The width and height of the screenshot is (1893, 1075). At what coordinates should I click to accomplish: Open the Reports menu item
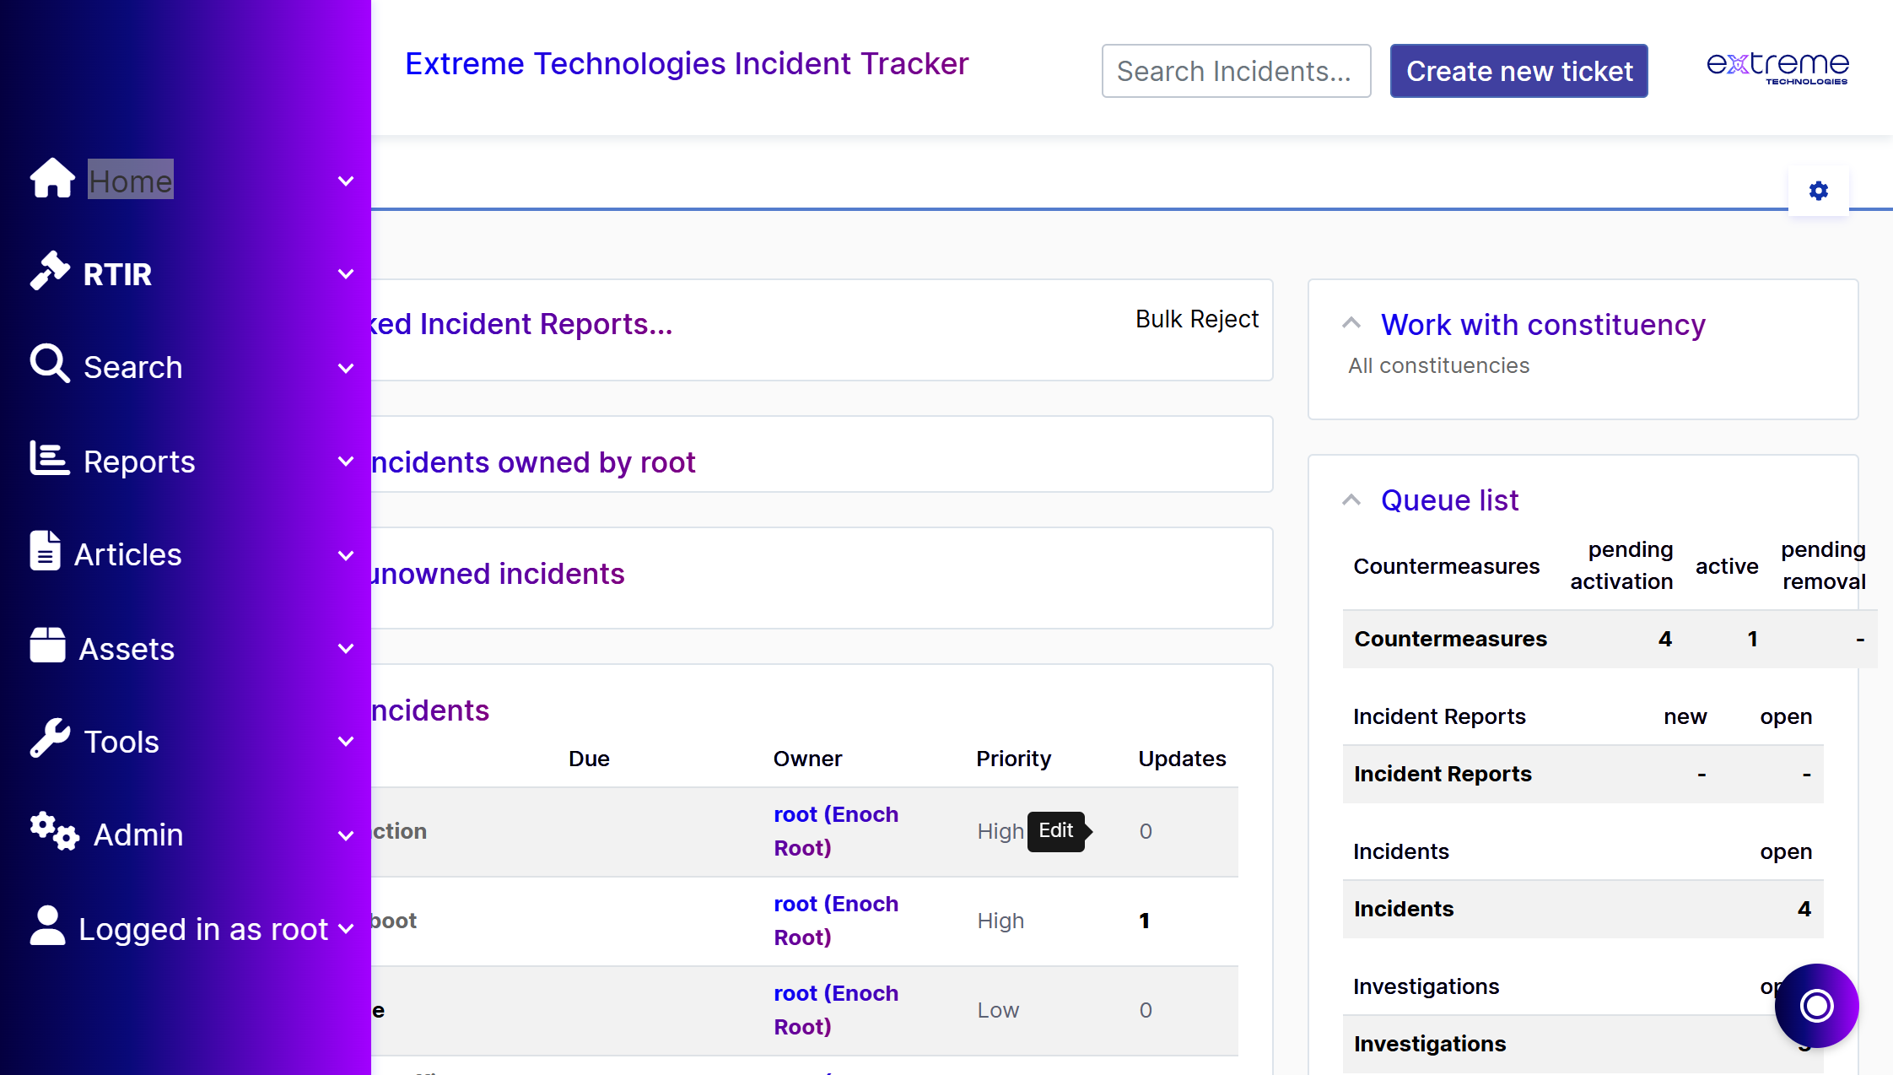point(139,462)
